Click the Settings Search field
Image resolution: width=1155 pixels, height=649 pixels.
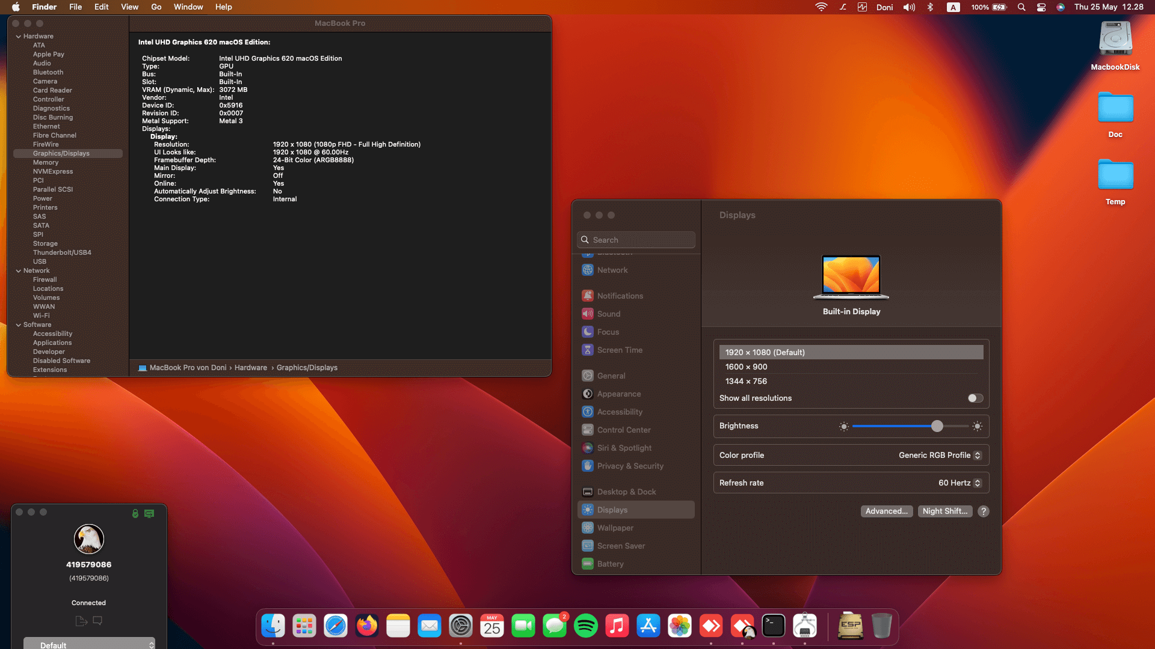(x=636, y=240)
